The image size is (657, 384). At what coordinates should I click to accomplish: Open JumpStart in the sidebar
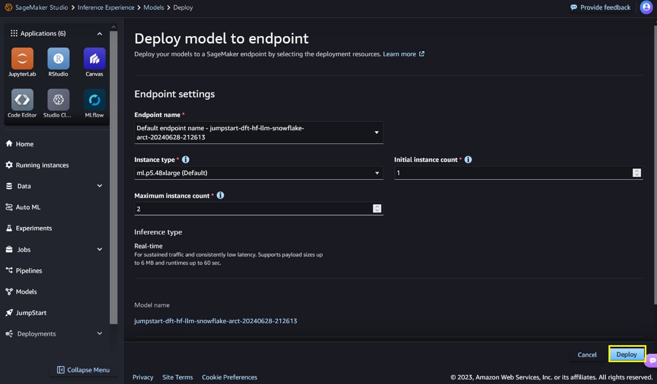click(26, 313)
